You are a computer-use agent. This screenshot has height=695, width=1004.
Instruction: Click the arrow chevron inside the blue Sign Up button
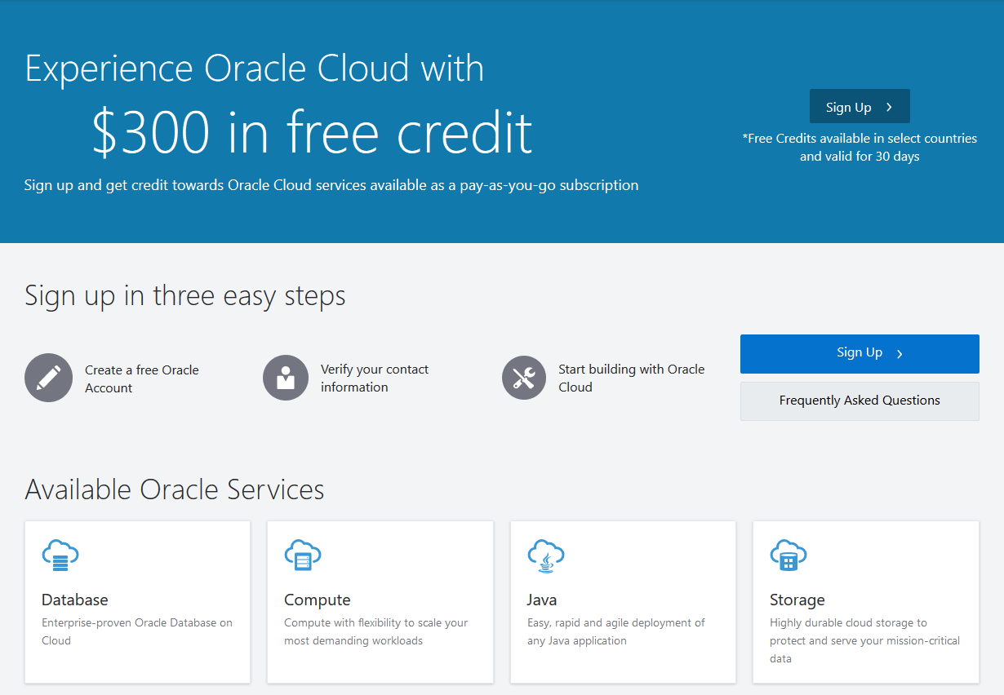[x=900, y=353]
